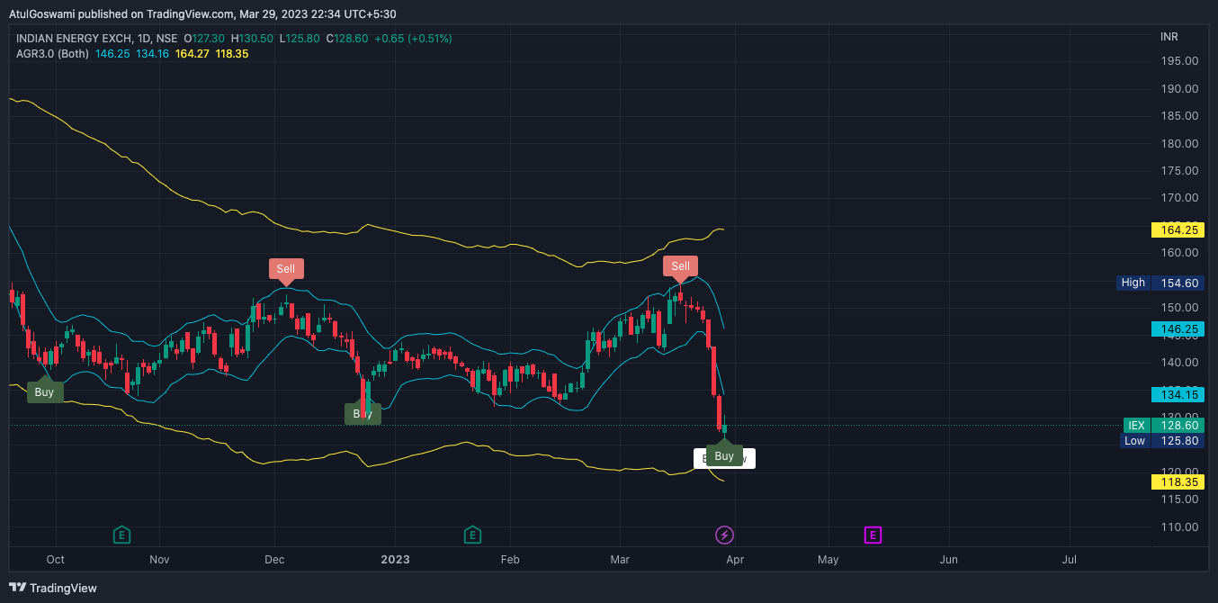Screen dimensions: 1218x603
Task: Click the +0.65 (+0.51%) change value
Action: click(x=413, y=39)
